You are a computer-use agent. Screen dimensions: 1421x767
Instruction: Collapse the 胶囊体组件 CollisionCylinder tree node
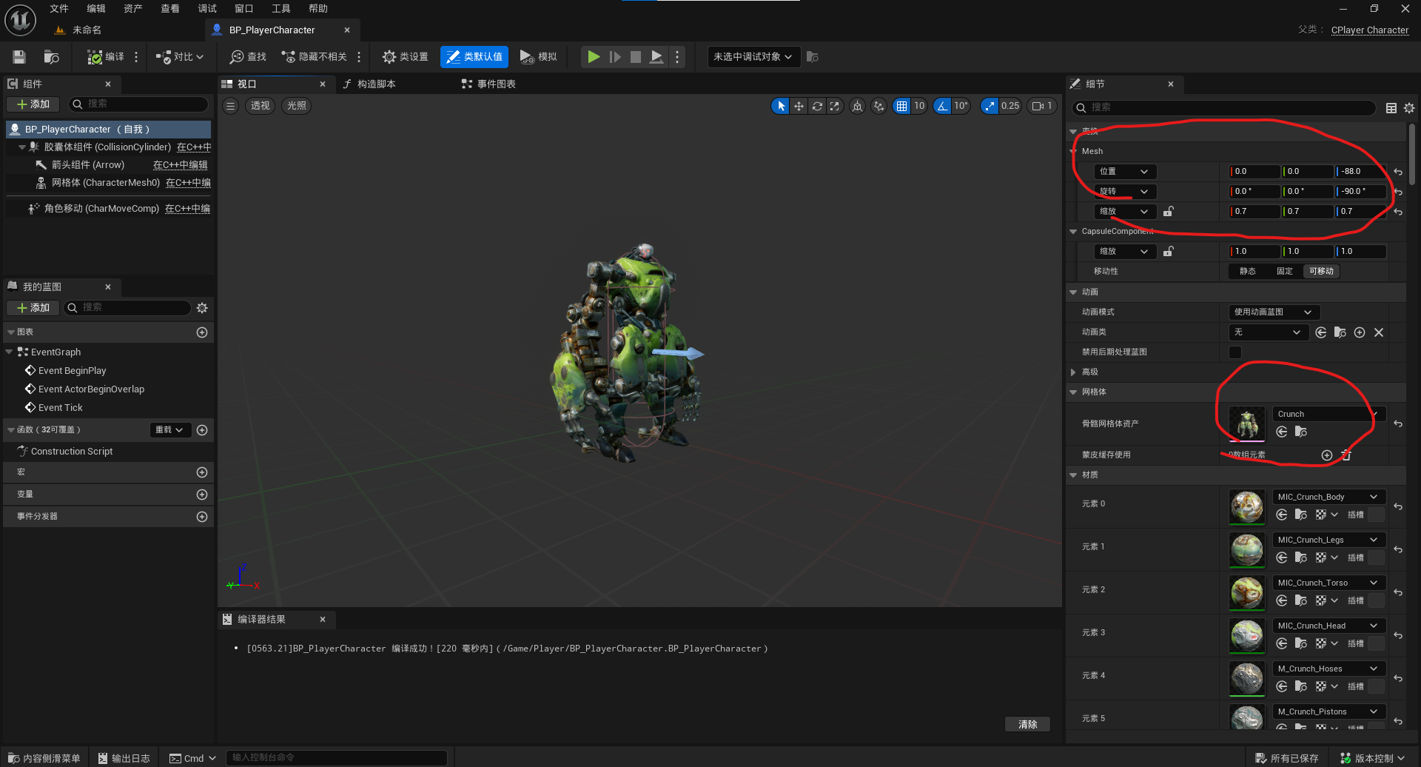click(22, 147)
